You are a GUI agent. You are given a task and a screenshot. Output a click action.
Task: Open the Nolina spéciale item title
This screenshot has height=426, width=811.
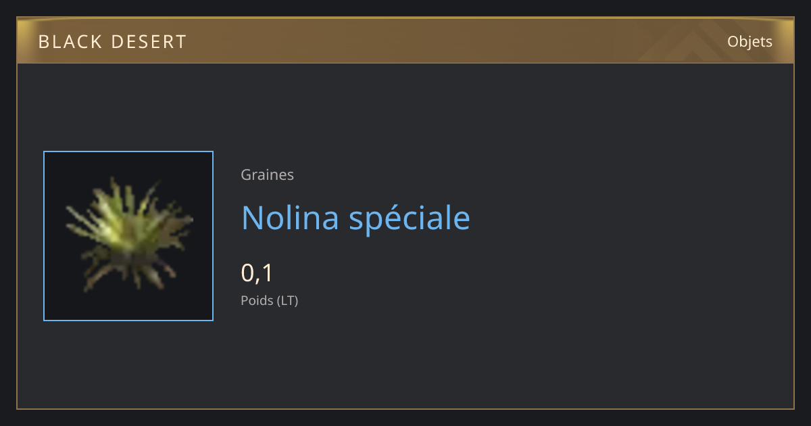tap(355, 218)
